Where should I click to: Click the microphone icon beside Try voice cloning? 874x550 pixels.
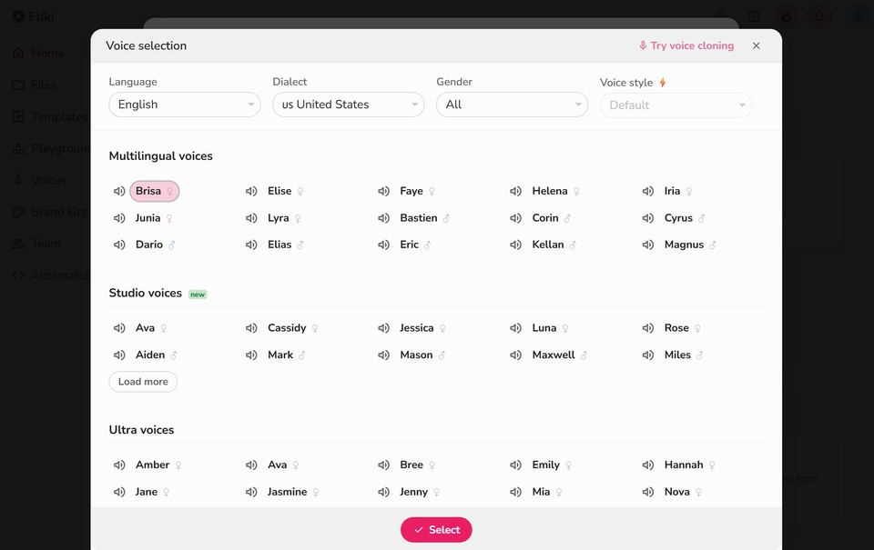642,45
